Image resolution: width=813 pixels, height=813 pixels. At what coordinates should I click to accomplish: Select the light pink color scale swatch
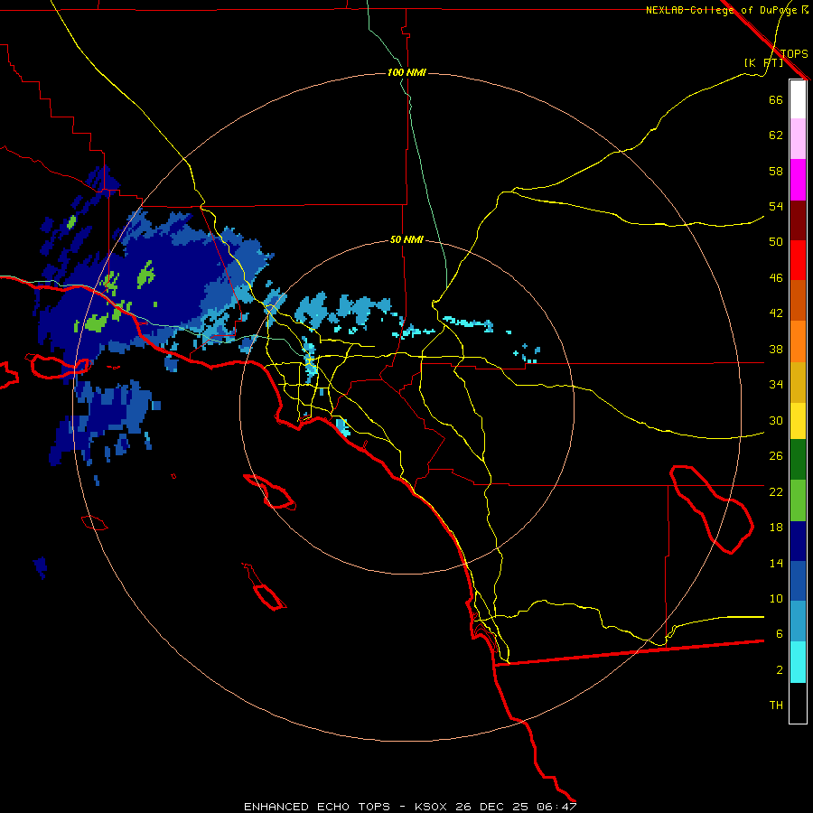(798, 139)
